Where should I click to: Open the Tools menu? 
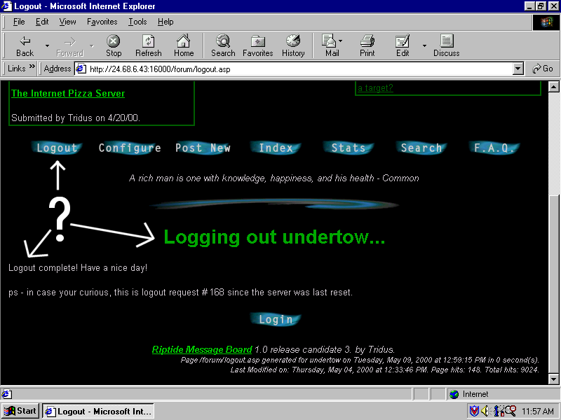pos(137,22)
